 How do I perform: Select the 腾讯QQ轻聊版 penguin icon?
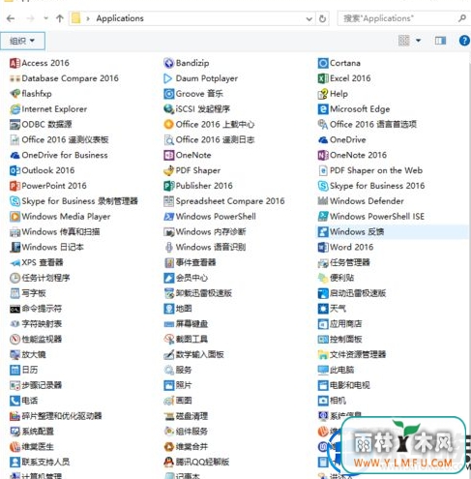pos(168,463)
